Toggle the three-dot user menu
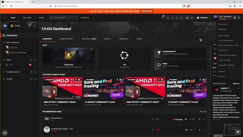Viewport: 243px width, 137px height. 239,18
